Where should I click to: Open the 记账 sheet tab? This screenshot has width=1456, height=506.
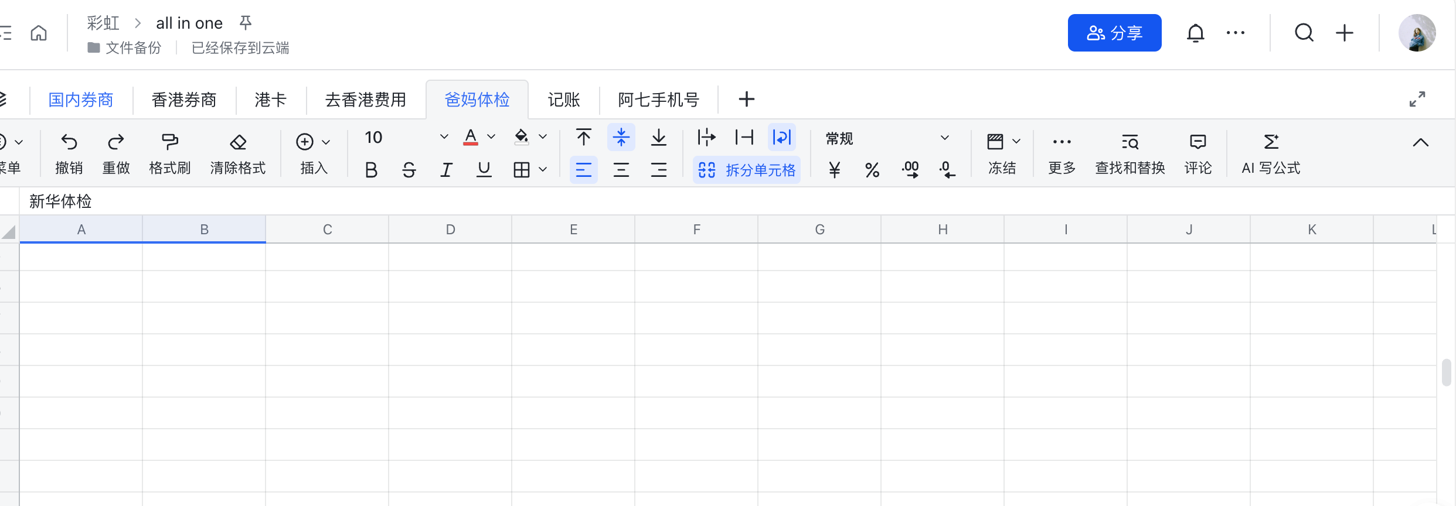click(563, 100)
